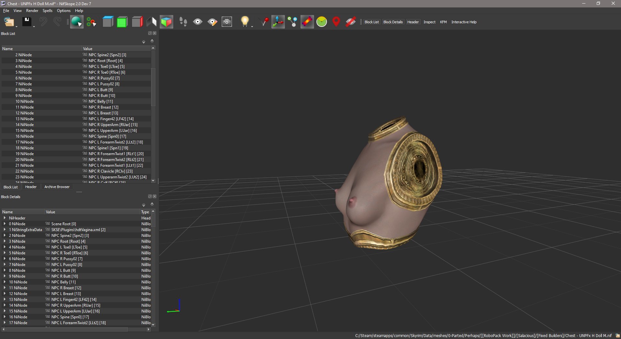This screenshot has height=339, width=621.
Task: Click the Save file floppy icon
Action: 27,22
